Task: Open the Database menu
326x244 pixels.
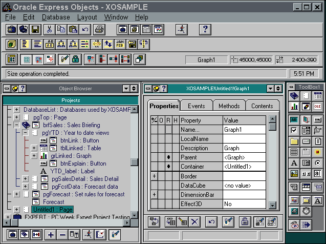Action: pos(56,17)
